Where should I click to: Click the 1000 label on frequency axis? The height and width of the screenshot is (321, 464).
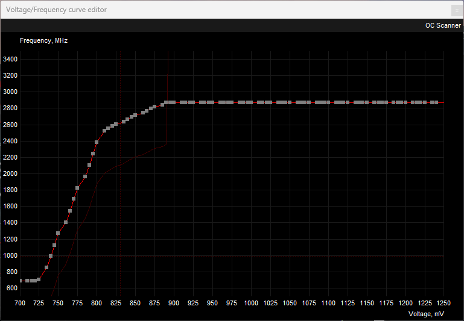[x=10, y=256]
